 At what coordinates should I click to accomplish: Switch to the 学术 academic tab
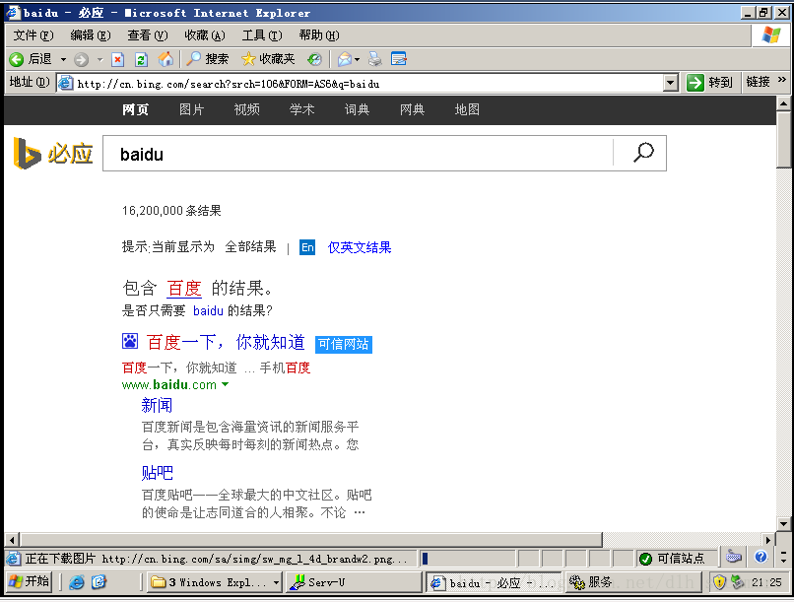coord(301,109)
